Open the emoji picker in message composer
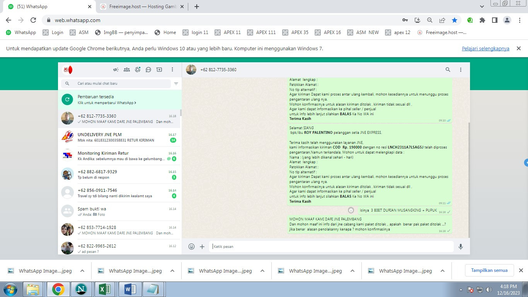Screen dimensions: 528x297 [191, 246]
